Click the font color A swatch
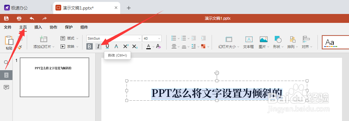349x121 pixels. [149, 46]
